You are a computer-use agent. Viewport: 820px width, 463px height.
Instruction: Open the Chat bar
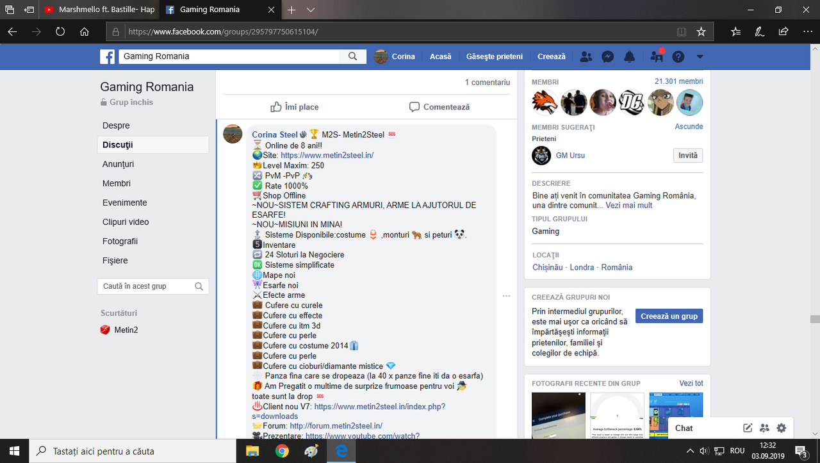[684, 428]
